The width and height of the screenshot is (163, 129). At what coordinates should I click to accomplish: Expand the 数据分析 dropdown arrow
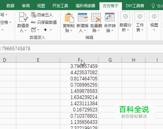pyautogui.click(x=128, y=30)
